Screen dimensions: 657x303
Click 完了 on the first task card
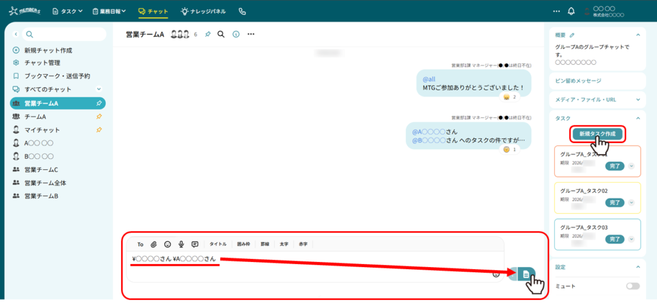pyautogui.click(x=615, y=166)
